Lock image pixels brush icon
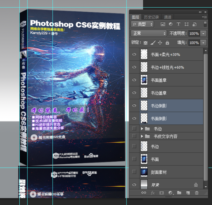The height and width of the screenshot is (205, 212). click(x=153, y=43)
